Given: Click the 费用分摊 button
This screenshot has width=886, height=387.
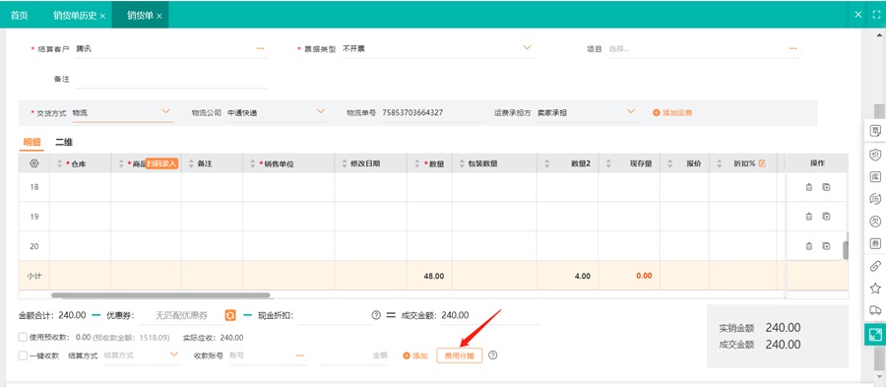Looking at the screenshot, I should coord(460,355).
